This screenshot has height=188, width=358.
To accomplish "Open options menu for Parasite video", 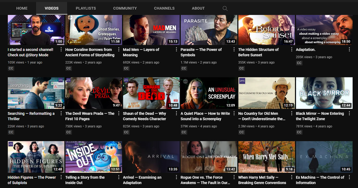I will point(234,49).
